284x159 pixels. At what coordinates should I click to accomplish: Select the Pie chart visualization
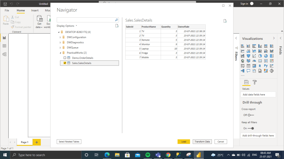click(x=260, y=56)
